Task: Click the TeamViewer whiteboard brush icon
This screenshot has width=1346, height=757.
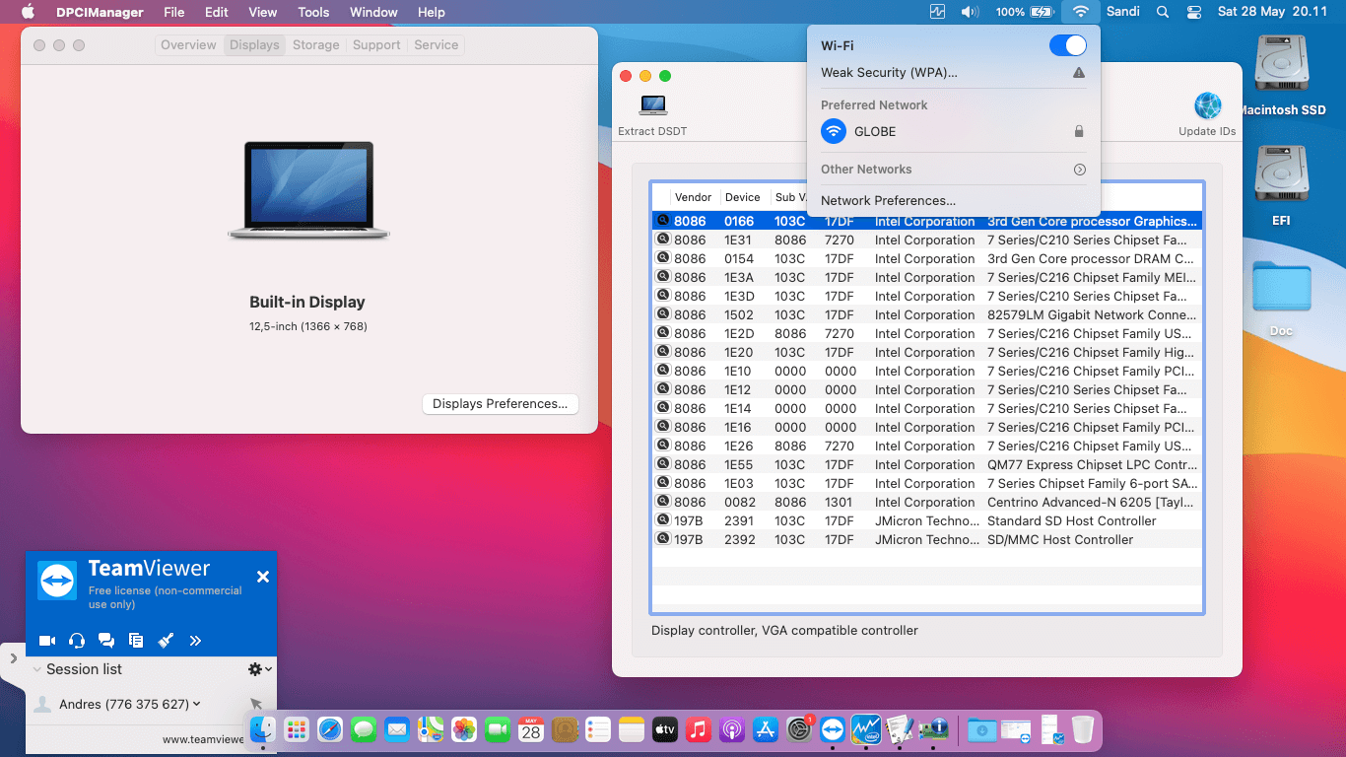Action: (x=166, y=641)
